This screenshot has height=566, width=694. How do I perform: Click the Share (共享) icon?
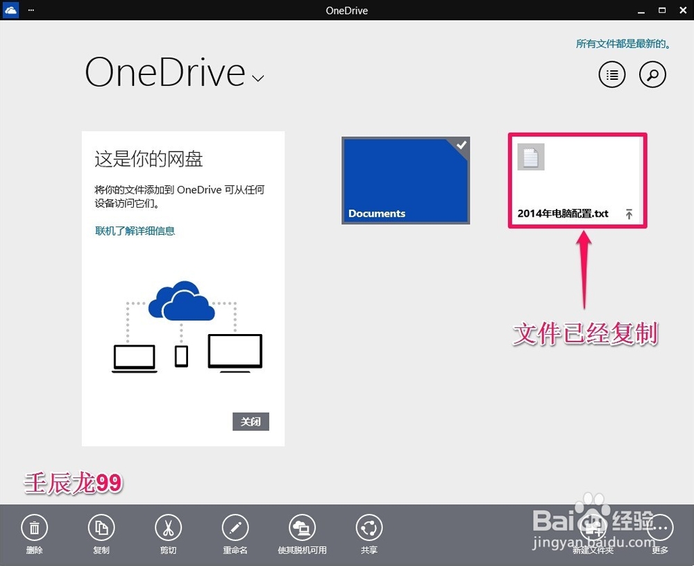click(x=369, y=528)
